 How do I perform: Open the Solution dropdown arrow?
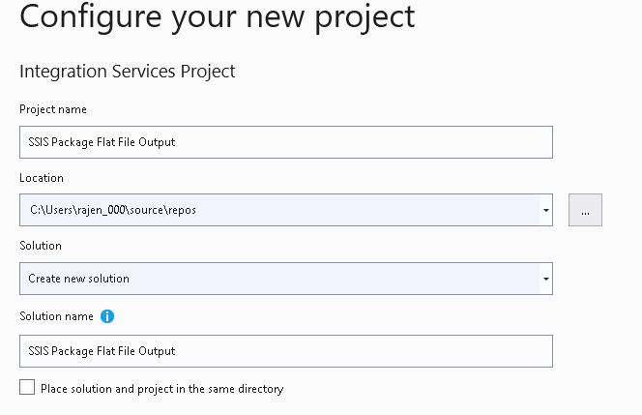pos(546,279)
